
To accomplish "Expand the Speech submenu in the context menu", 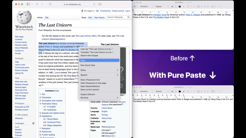I will pos(99,75).
